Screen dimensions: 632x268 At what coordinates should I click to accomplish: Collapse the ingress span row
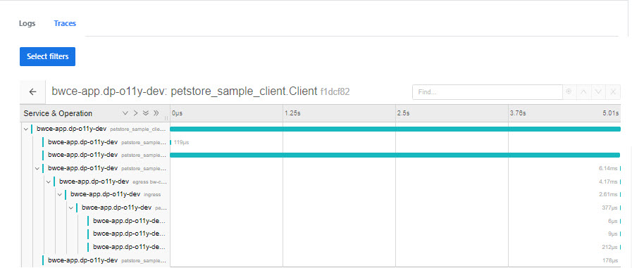tap(60, 195)
